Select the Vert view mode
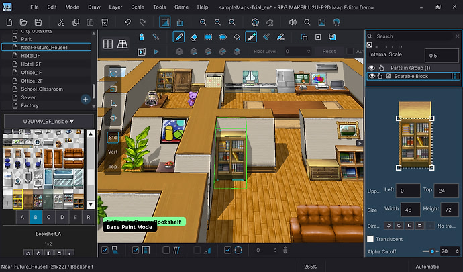Image resolution: width=463 pixels, height=272 pixels. [113, 152]
